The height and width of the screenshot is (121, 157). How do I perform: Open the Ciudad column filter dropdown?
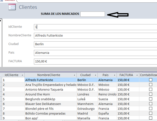(x=95, y=75)
